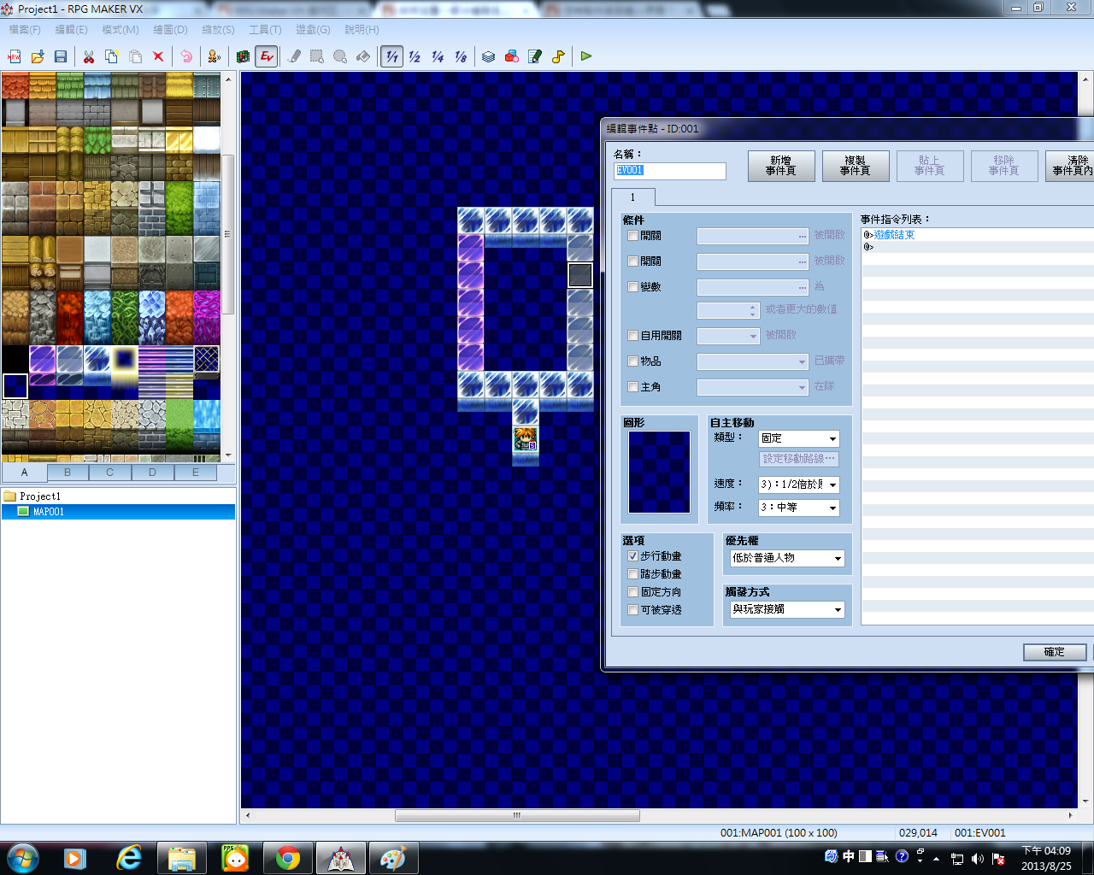Open the 頻率 frequency dropdown

click(x=799, y=508)
